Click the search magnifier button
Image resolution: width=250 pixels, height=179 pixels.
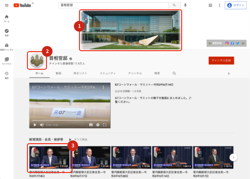point(174,5)
